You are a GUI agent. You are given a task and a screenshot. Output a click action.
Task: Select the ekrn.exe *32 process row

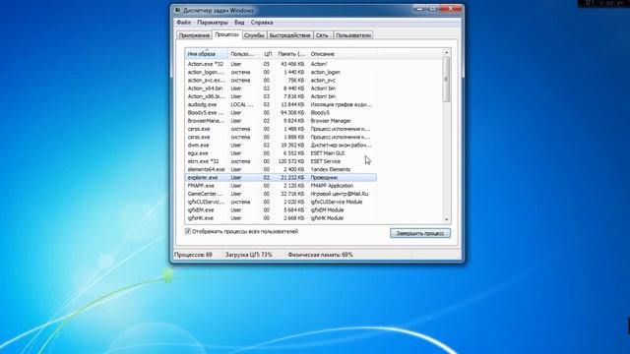(281, 161)
